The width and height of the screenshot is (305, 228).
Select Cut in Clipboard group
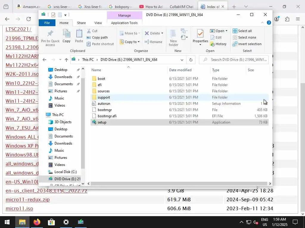tap(92, 31)
